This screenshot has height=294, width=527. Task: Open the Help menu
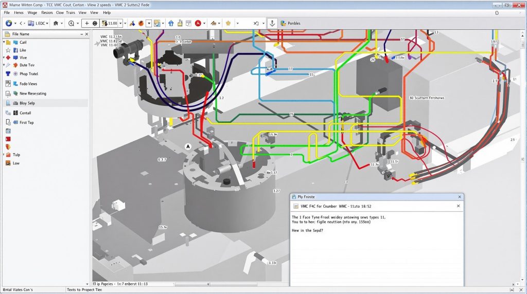(107, 12)
